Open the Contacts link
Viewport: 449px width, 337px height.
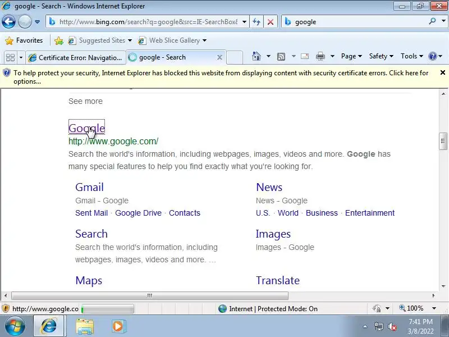click(185, 213)
